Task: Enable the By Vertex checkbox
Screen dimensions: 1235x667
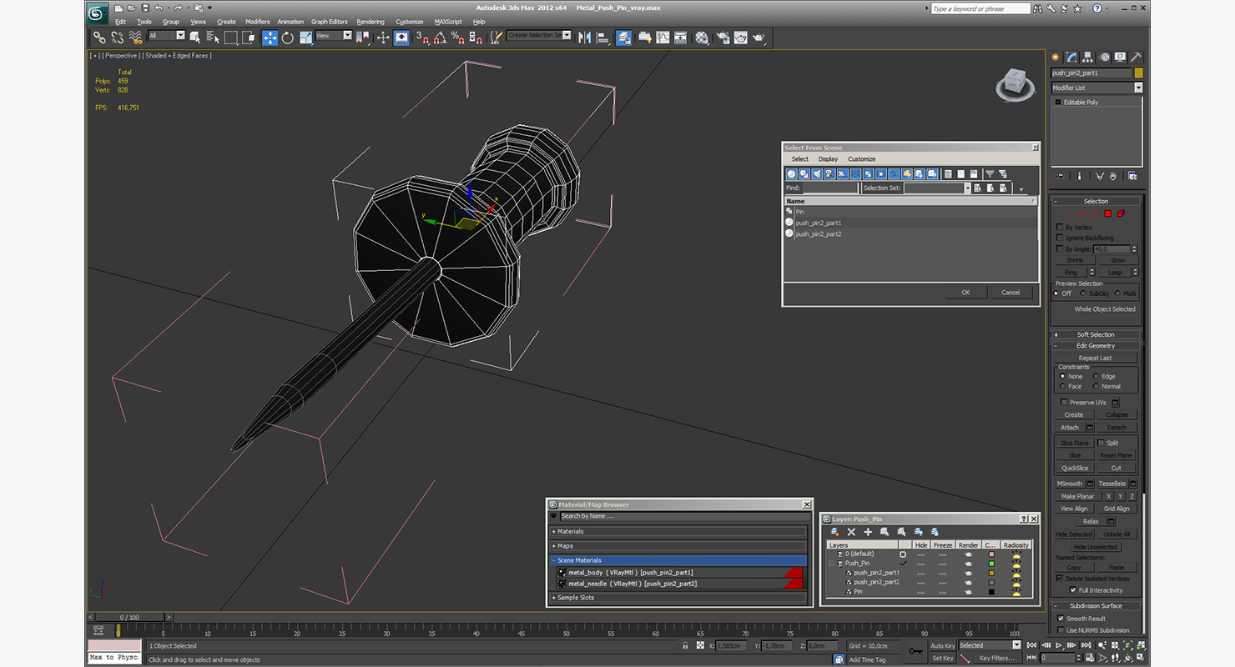Action: [x=1060, y=227]
